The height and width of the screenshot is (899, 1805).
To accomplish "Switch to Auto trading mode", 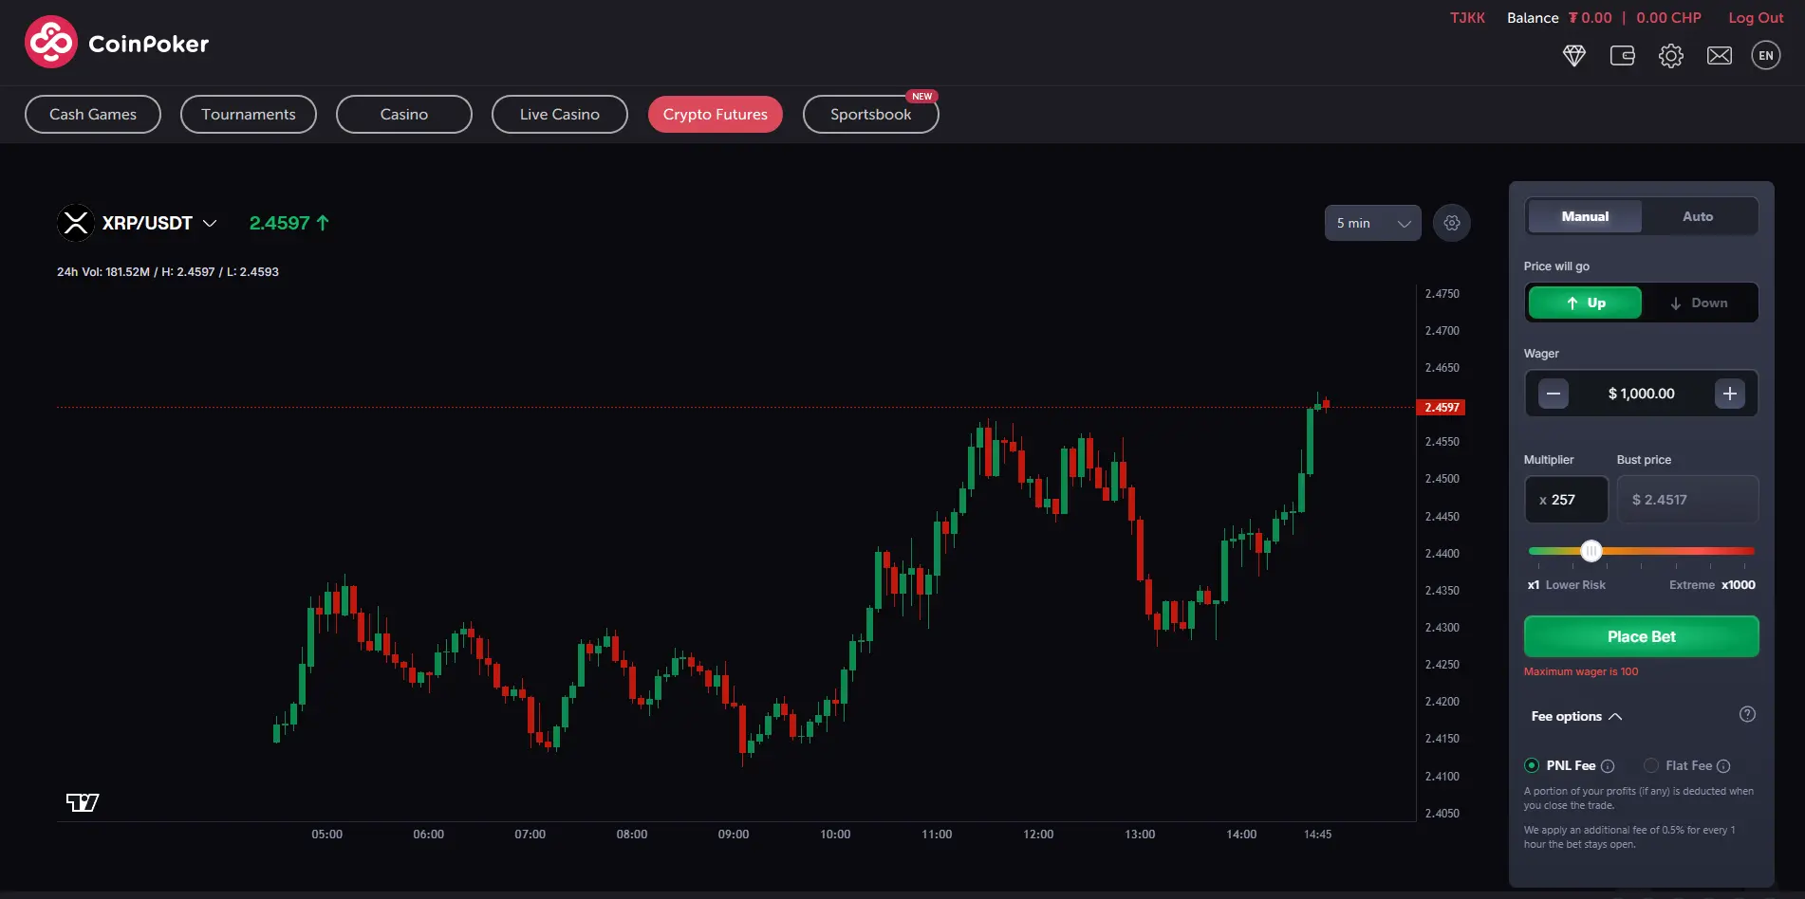I will pos(1698,216).
